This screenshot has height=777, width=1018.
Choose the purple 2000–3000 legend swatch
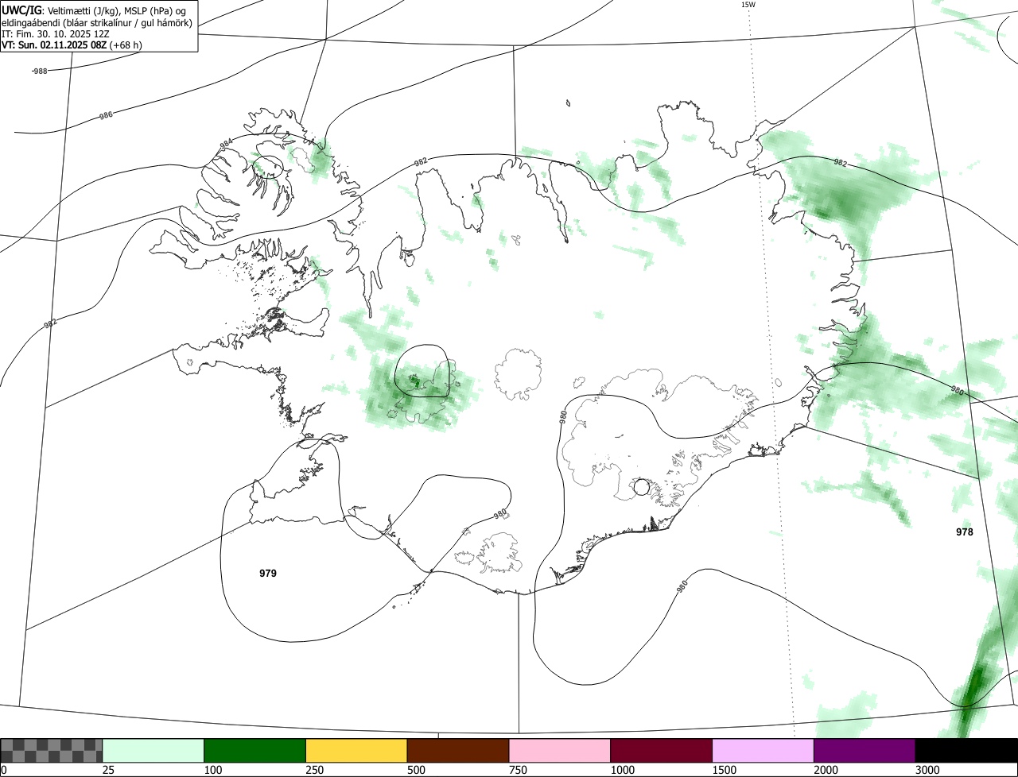865,751
